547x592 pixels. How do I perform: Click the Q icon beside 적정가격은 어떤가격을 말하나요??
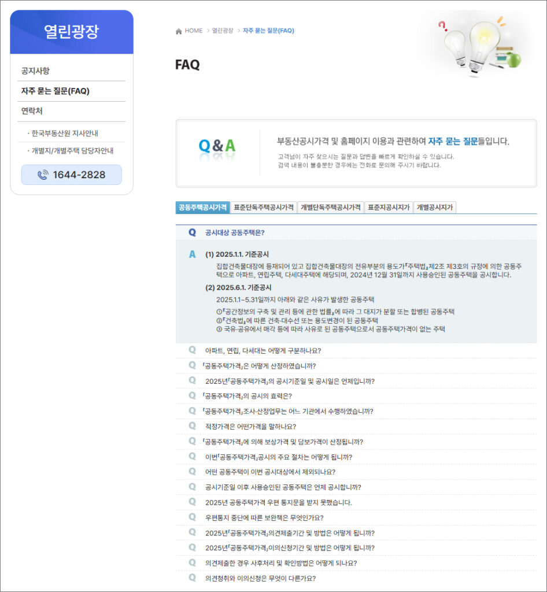click(192, 427)
